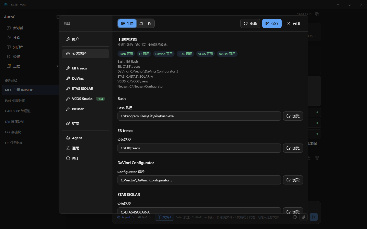Image resolution: width=367 pixels, height=229 pixels.
Task: Switch to the 全局 scope tab
Action: click(x=127, y=23)
